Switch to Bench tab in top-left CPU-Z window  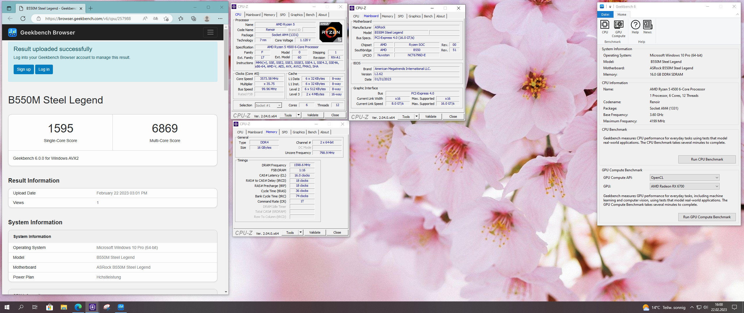pyautogui.click(x=310, y=15)
